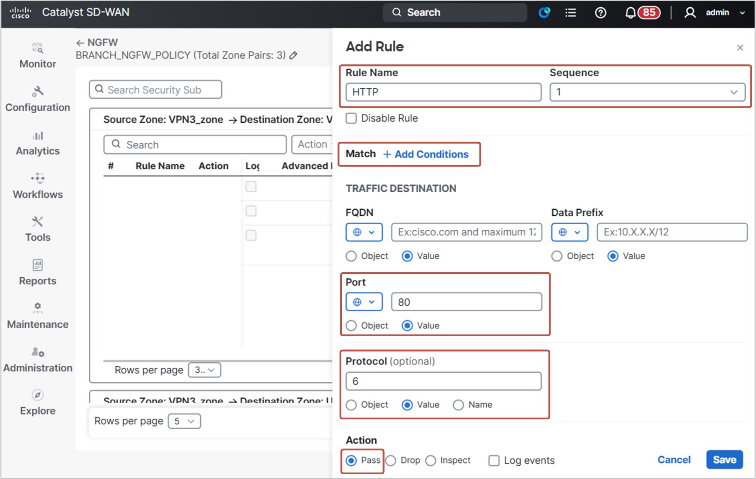Open notifications bell with 85 alerts
Image resolution: width=756 pixels, height=479 pixels.
click(x=642, y=12)
